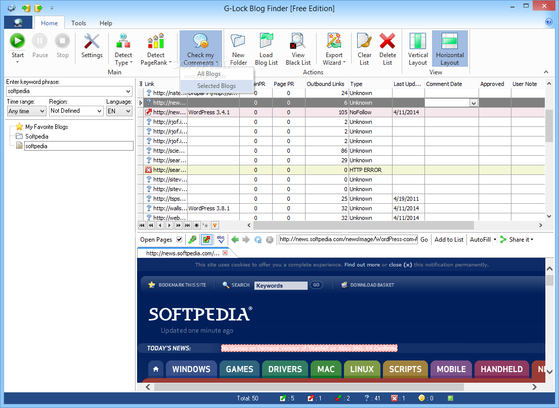Screen dimensions: 559x408
Task: Open the keyword phrase dropdown
Action: point(128,91)
